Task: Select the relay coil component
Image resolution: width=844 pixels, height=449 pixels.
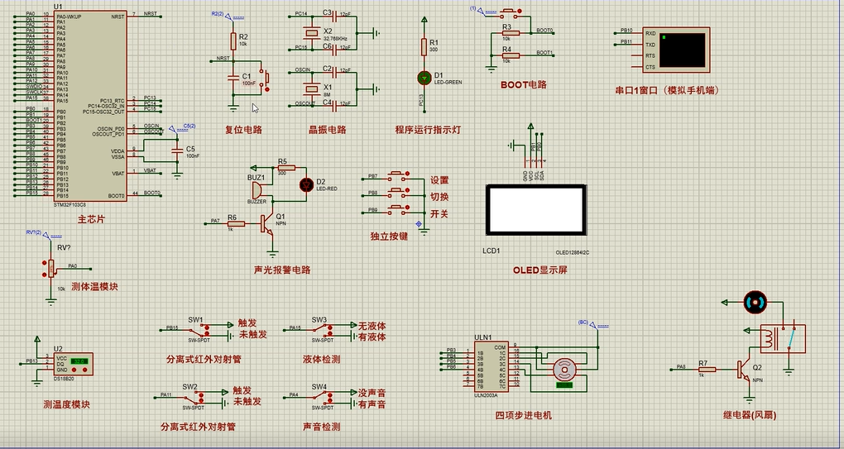Action: click(x=783, y=339)
